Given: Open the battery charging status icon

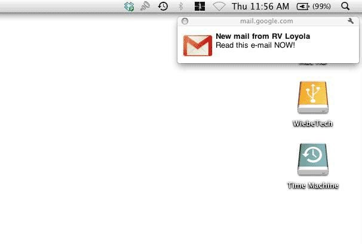Looking at the screenshot, I should coord(303,7).
